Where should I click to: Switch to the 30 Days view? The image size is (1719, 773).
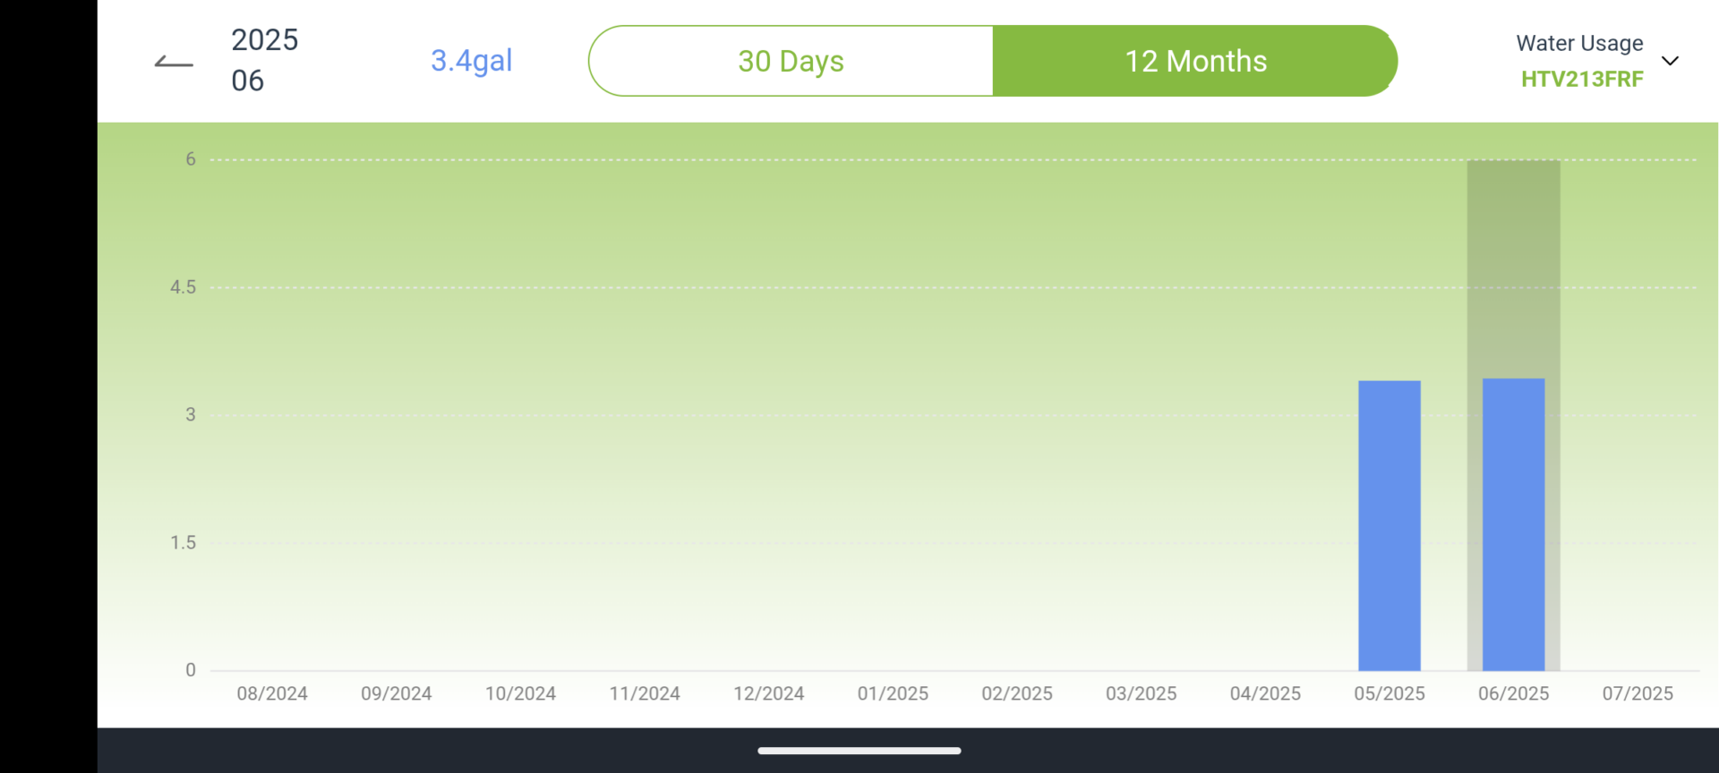pyautogui.click(x=791, y=61)
